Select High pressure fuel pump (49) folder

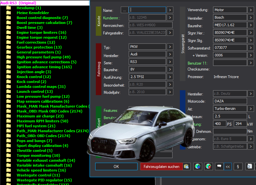click(44, 57)
